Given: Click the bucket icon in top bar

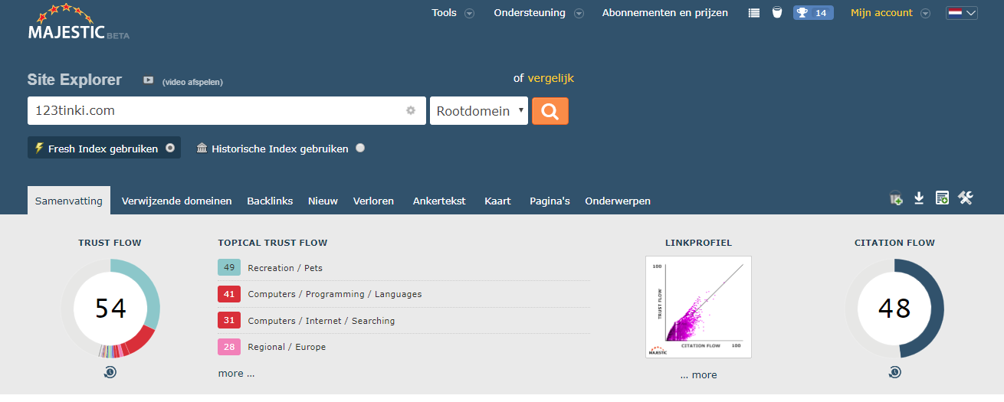Looking at the screenshot, I should pos(777,12).
